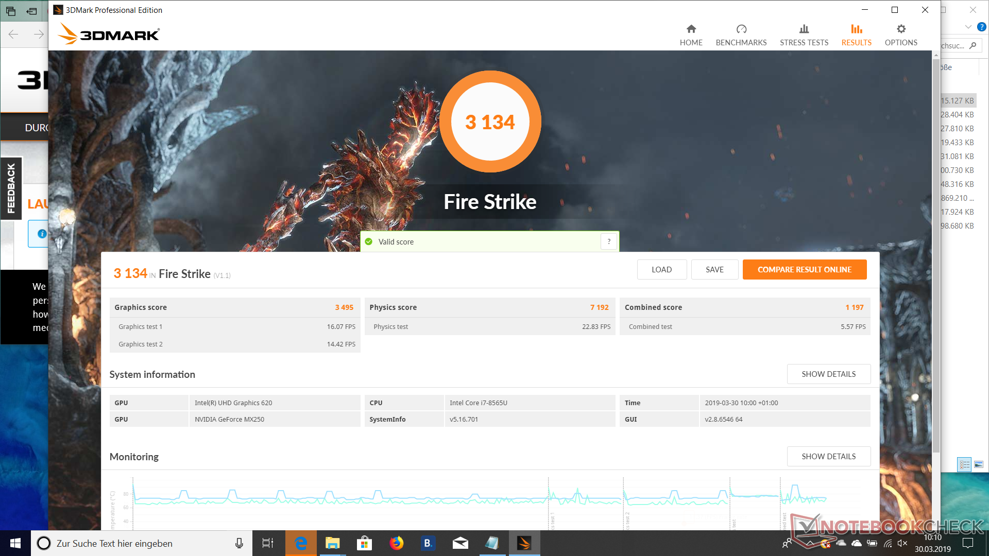Open the Action Center notifications icon

coord(968,543)
